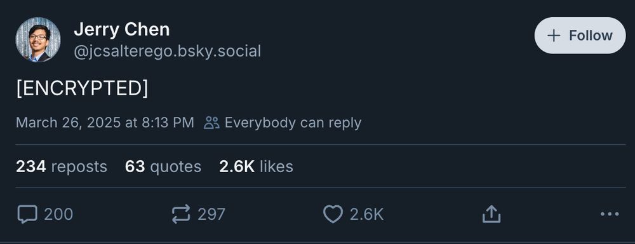The height and width of the screenshot is (244, 635).
Task: Open the share upload icon
Action: [491, 214]
